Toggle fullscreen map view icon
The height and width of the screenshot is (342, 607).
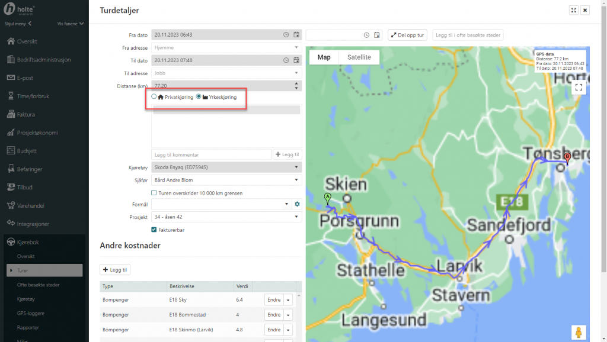579,88
